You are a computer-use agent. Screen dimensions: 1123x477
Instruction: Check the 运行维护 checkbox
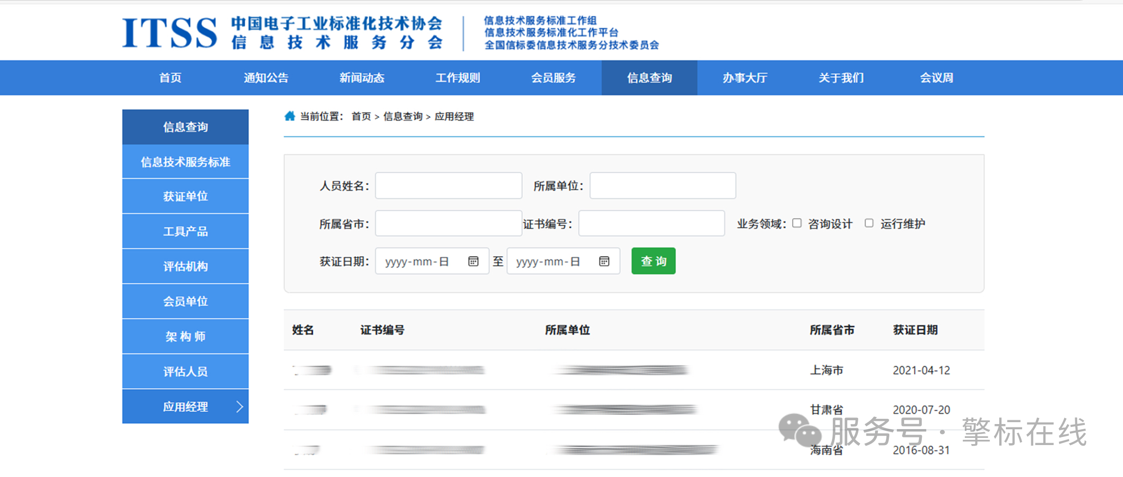[x=869, y=223]
